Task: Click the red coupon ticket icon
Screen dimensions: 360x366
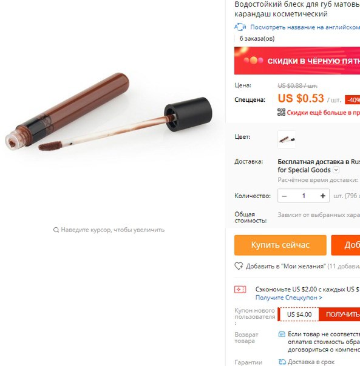Action: click(x=240, y=290)
